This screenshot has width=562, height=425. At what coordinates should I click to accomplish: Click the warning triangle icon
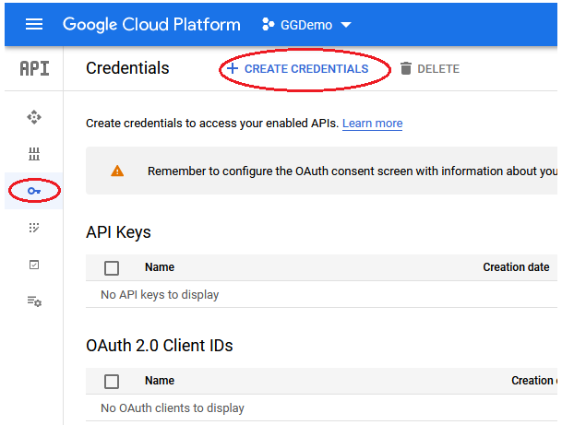(117, 171)
